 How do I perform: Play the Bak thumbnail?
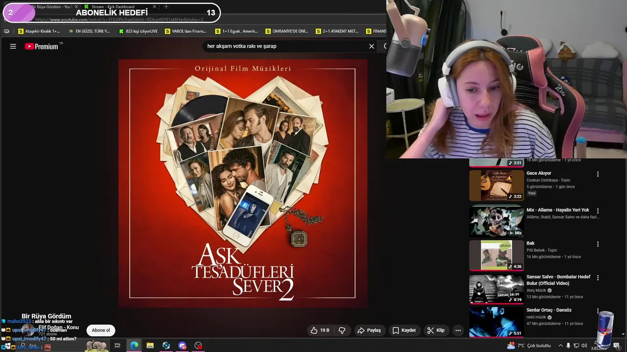point(497,255)
